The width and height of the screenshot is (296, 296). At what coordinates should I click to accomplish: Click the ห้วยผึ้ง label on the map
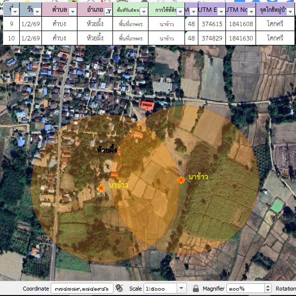[107, 149]
